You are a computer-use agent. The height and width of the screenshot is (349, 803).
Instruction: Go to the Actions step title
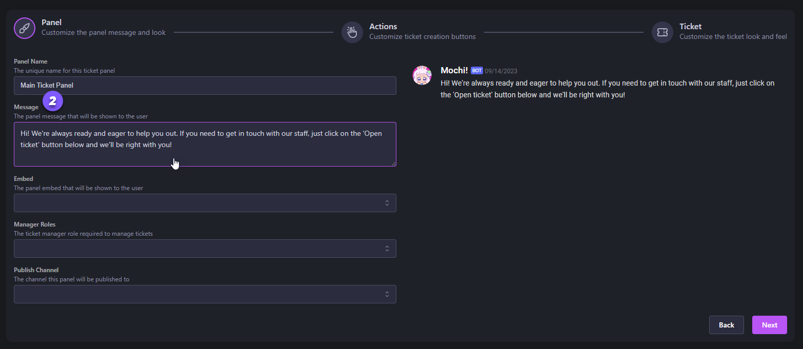[383, 27]
